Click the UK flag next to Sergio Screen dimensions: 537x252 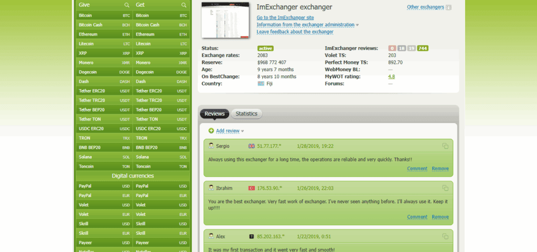(x=252, y=146)
